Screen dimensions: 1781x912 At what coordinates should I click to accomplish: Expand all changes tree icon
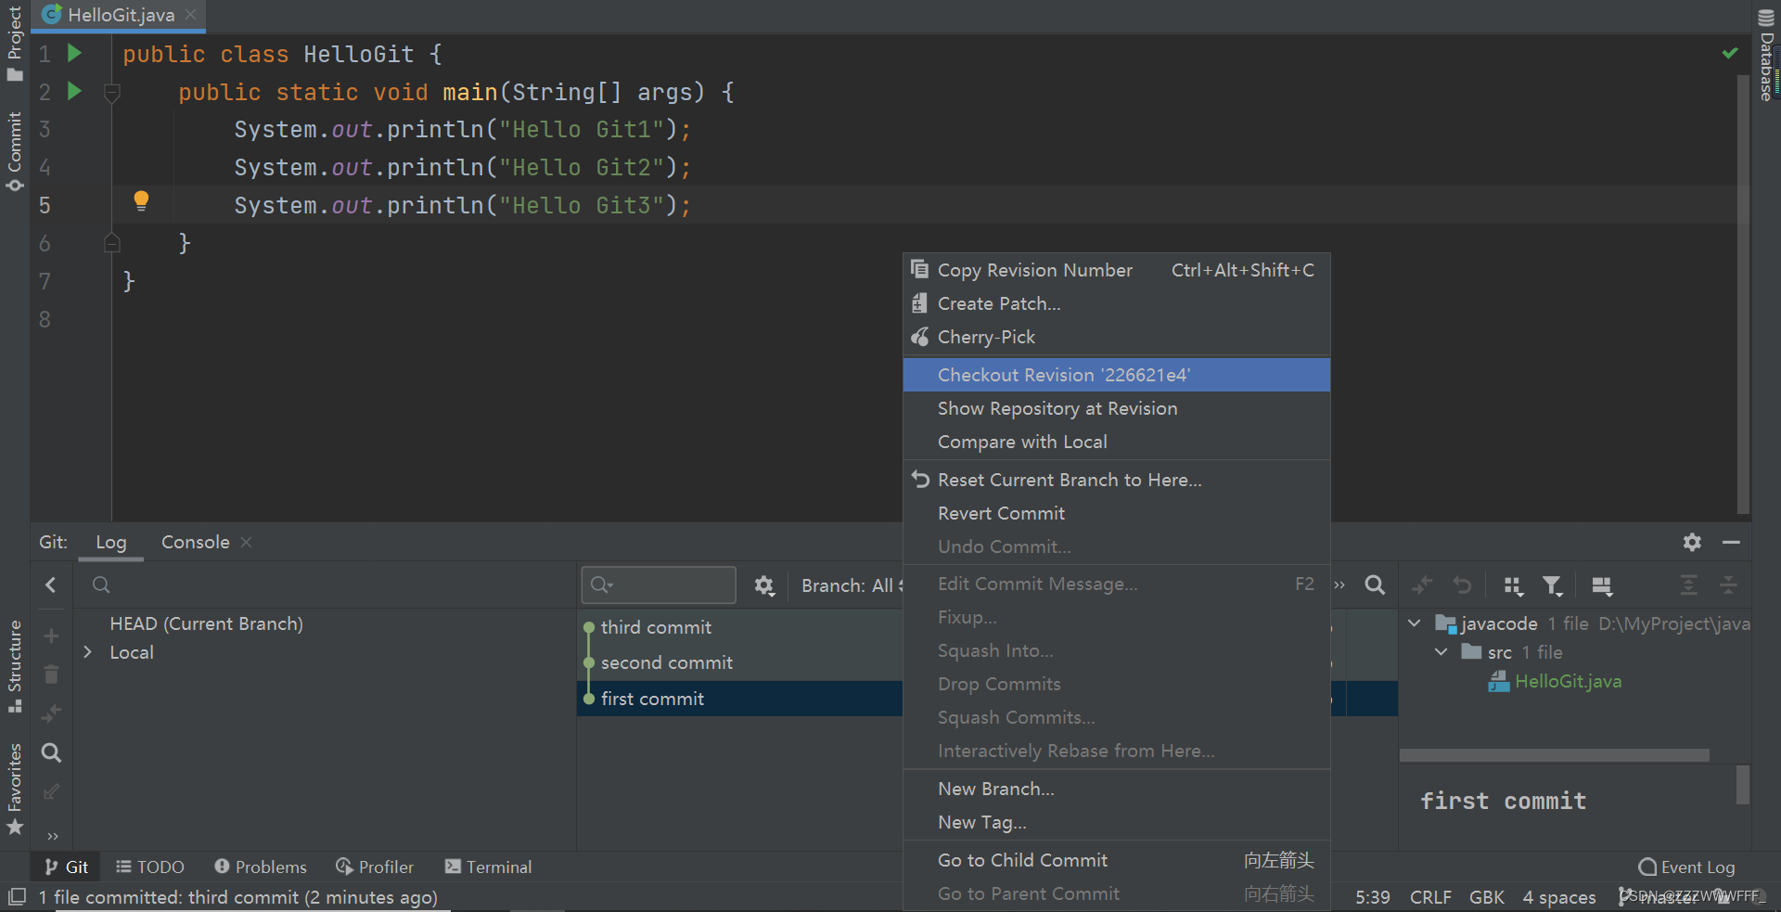pos(1689,584)
